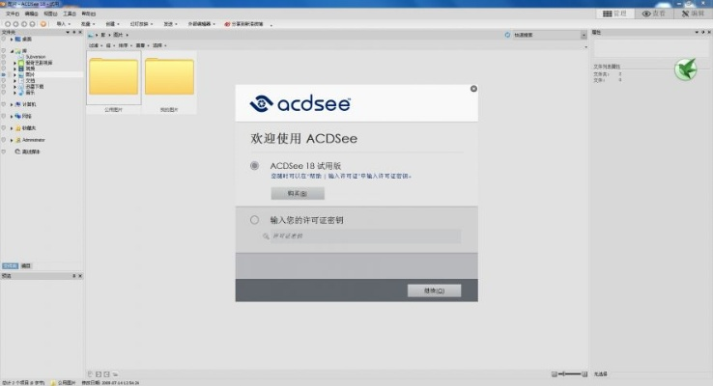713x386 pixels.
Task: Close the properties pane with its X icon
Action: 709,32
